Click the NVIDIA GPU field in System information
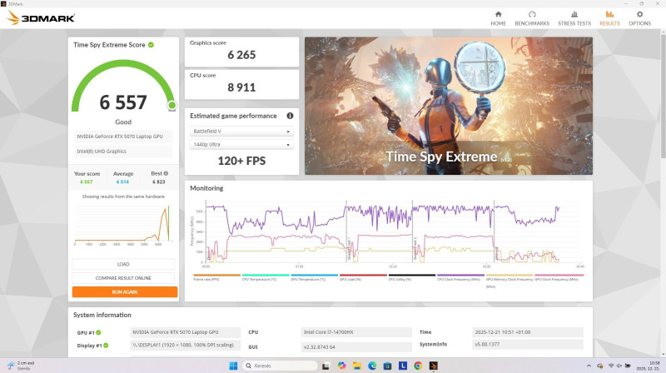 click(185, 332)
